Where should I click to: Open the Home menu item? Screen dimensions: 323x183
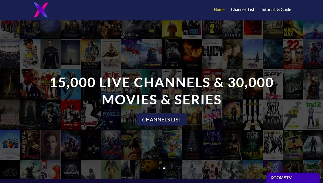point(219,9)
